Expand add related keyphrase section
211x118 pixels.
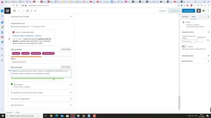(x=41, y=92)
